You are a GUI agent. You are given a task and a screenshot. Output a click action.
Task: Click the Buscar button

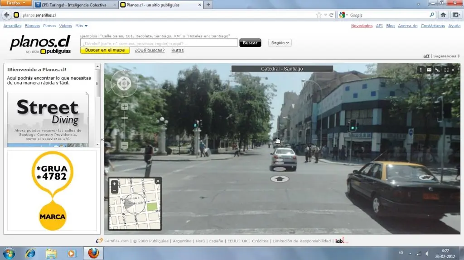tap(250, 43)
